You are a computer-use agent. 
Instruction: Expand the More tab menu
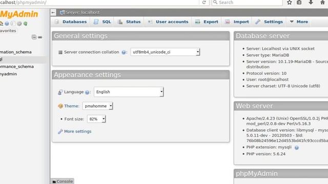[x=299, y=21]
